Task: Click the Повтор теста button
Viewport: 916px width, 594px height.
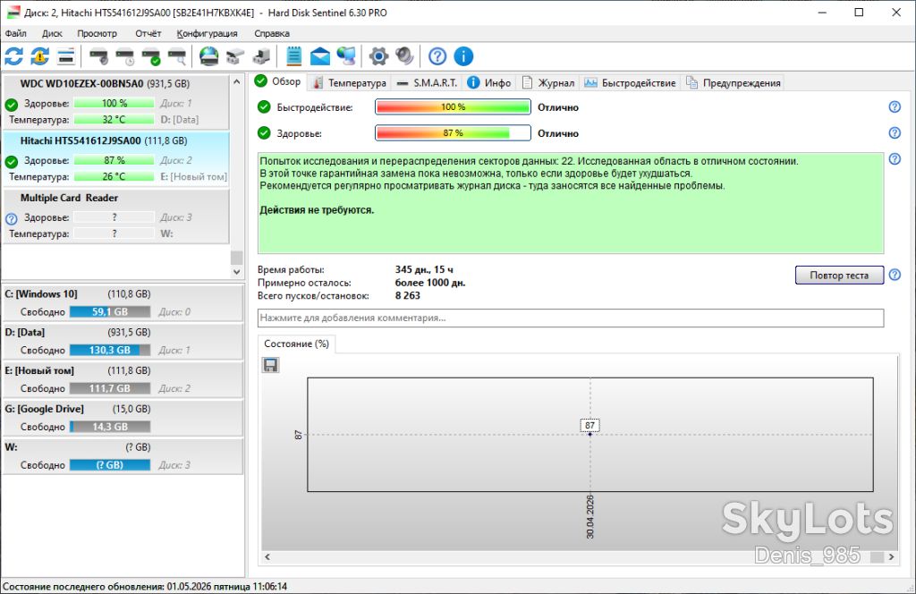Action: (839, 276)
